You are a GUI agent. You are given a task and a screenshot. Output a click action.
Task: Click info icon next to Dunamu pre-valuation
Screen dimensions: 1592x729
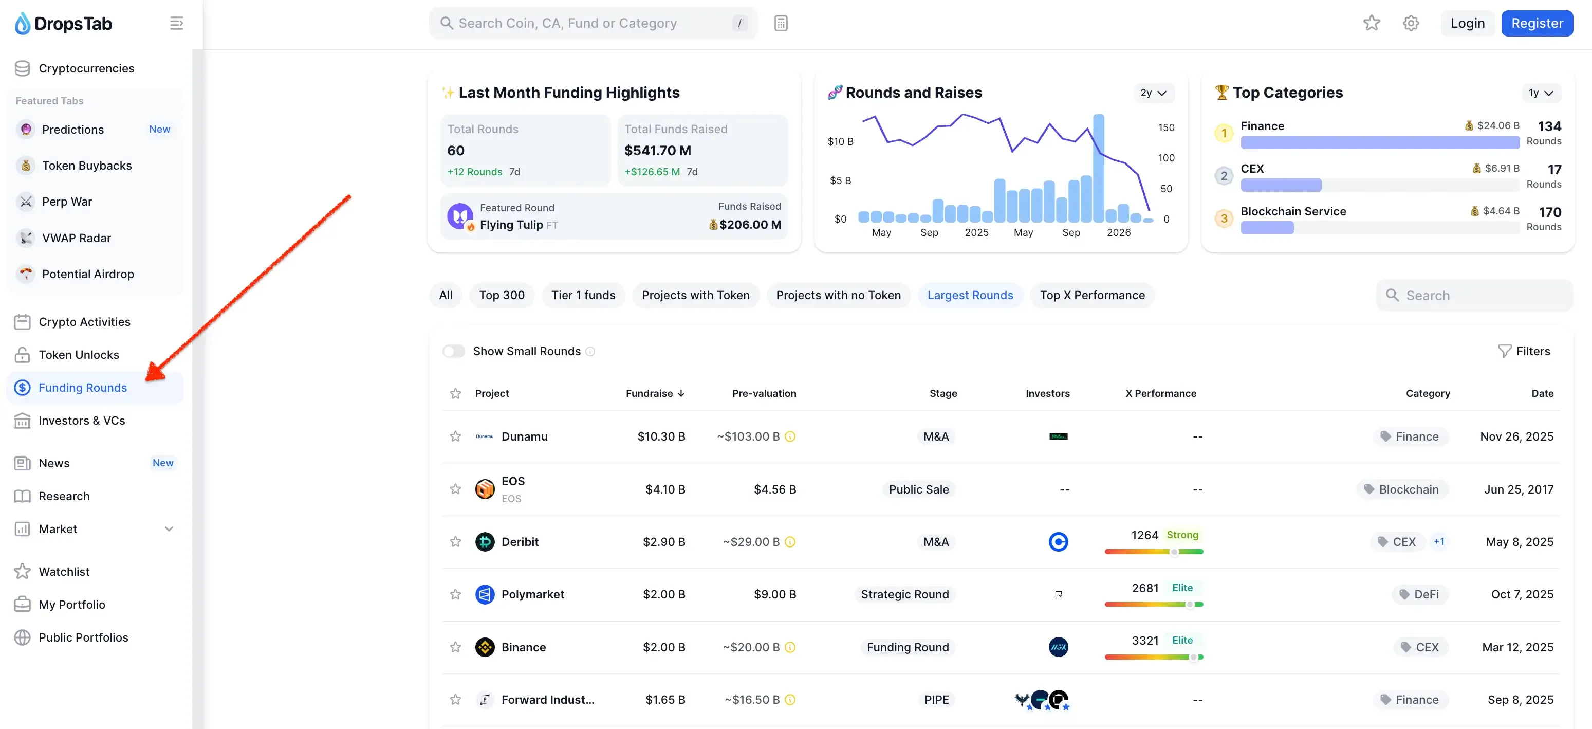coord(790,436)
